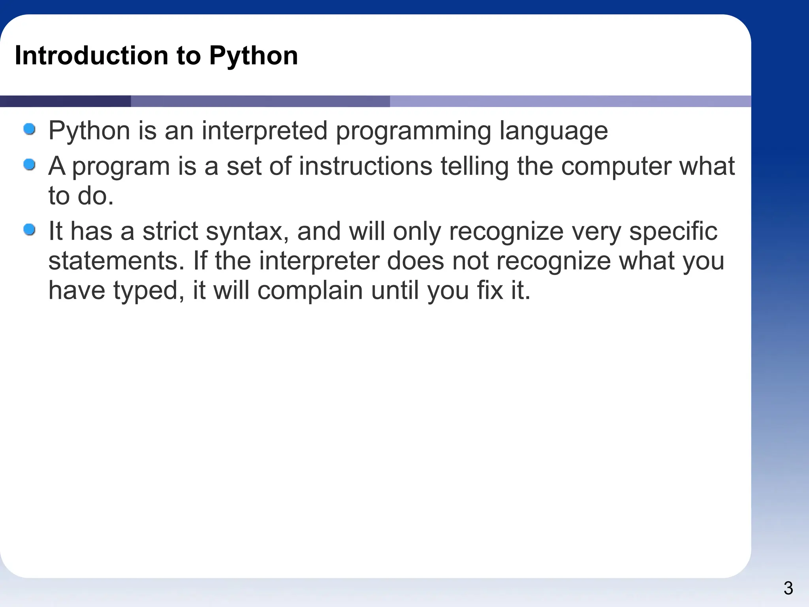This screenshot has width=809, height=607.
Task: Click the bullet 'Python is an interpreted programming language'
Action: pyautogui.click(x=328, y=131)
